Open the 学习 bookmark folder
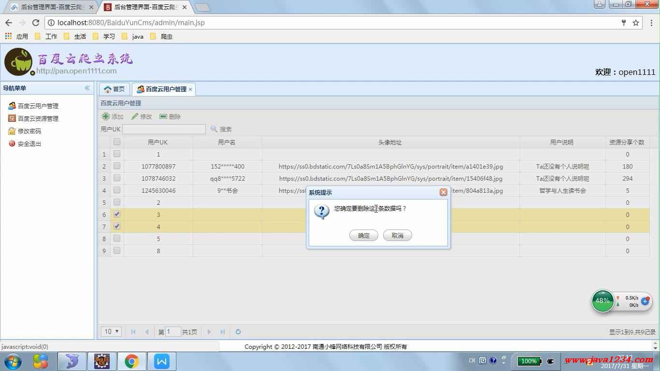This screenshot has width=660, height=371. point(104,36)
